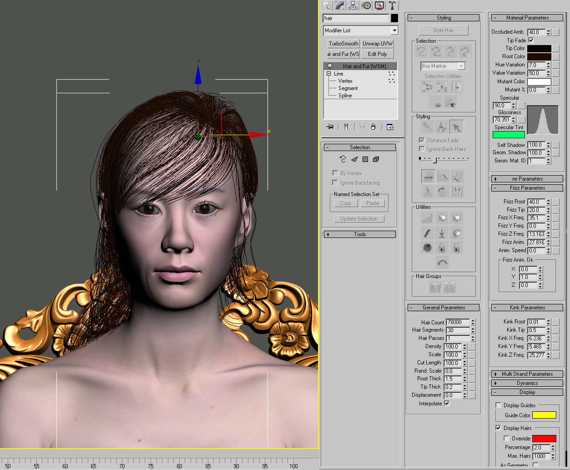Click the Split Selected Hair Groups icon
Image resolution: width=570 pixels, height=470 pixels.
point(435,287)
